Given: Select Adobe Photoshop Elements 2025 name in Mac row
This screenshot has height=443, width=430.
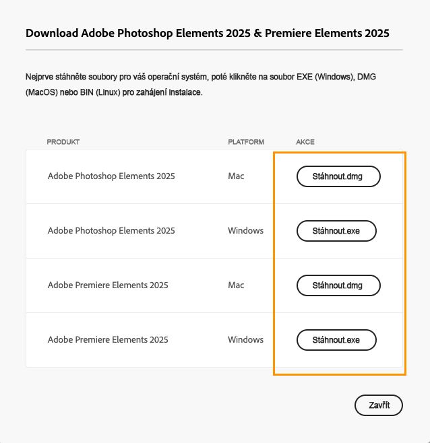Looking at the screenshot, I should (x=111, y=176).
